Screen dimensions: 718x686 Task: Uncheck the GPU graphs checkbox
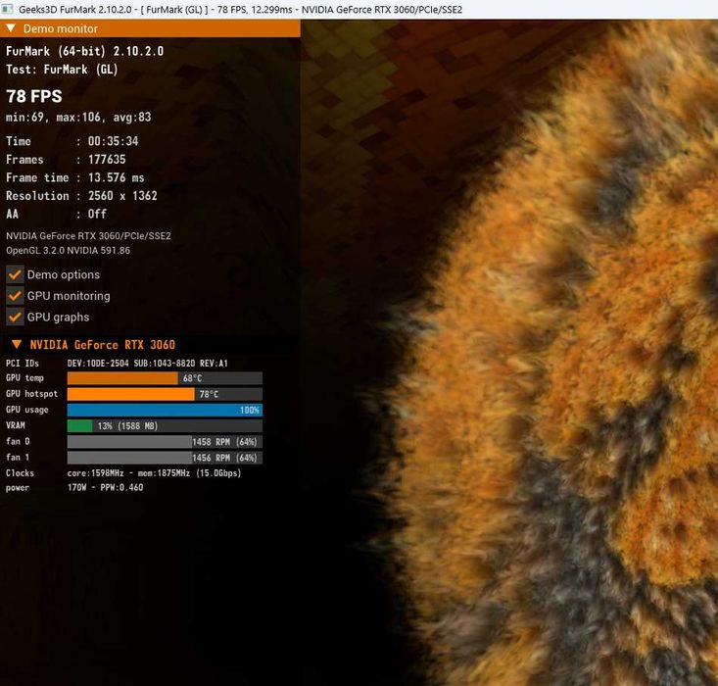coord(15,317)
